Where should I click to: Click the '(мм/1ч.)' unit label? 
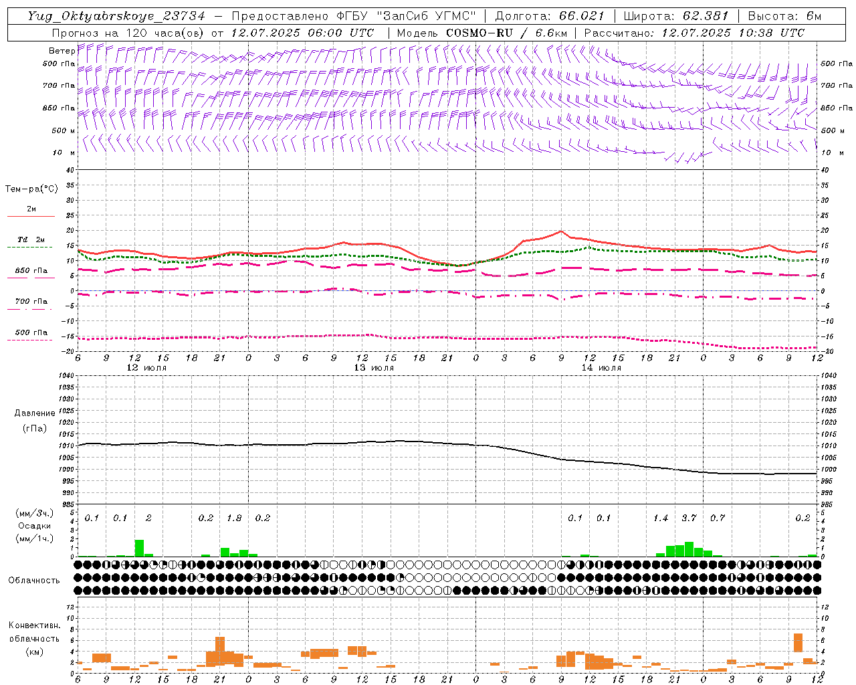click(x=34, y=539)
